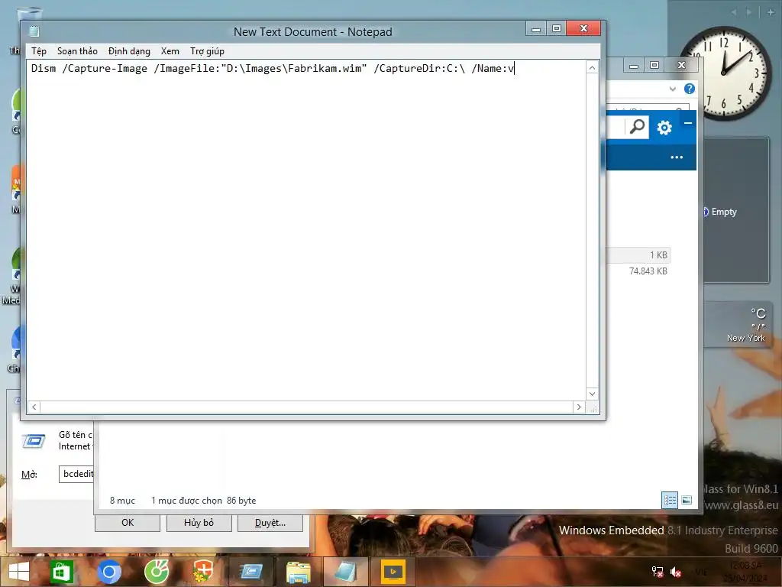The height and width of the screenshot is (587, 782).
Task: Click the magnifying glass search icon
Action: [x=637, y=128]
